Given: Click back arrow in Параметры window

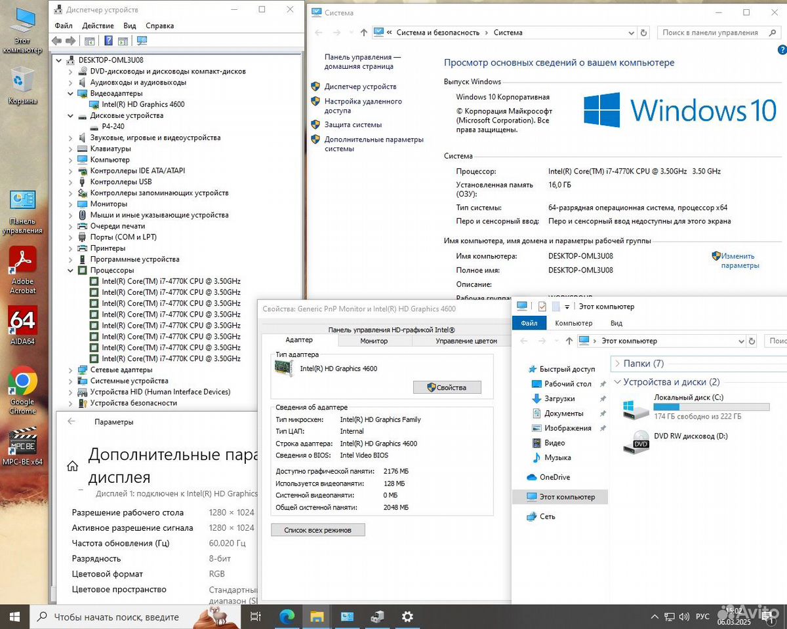Looking at the screenshot, I should pos(71,422).
